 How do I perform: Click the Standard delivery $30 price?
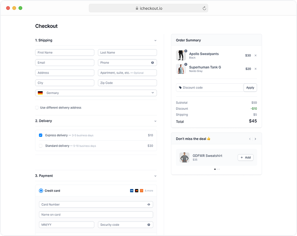click(x=150, y=146)
